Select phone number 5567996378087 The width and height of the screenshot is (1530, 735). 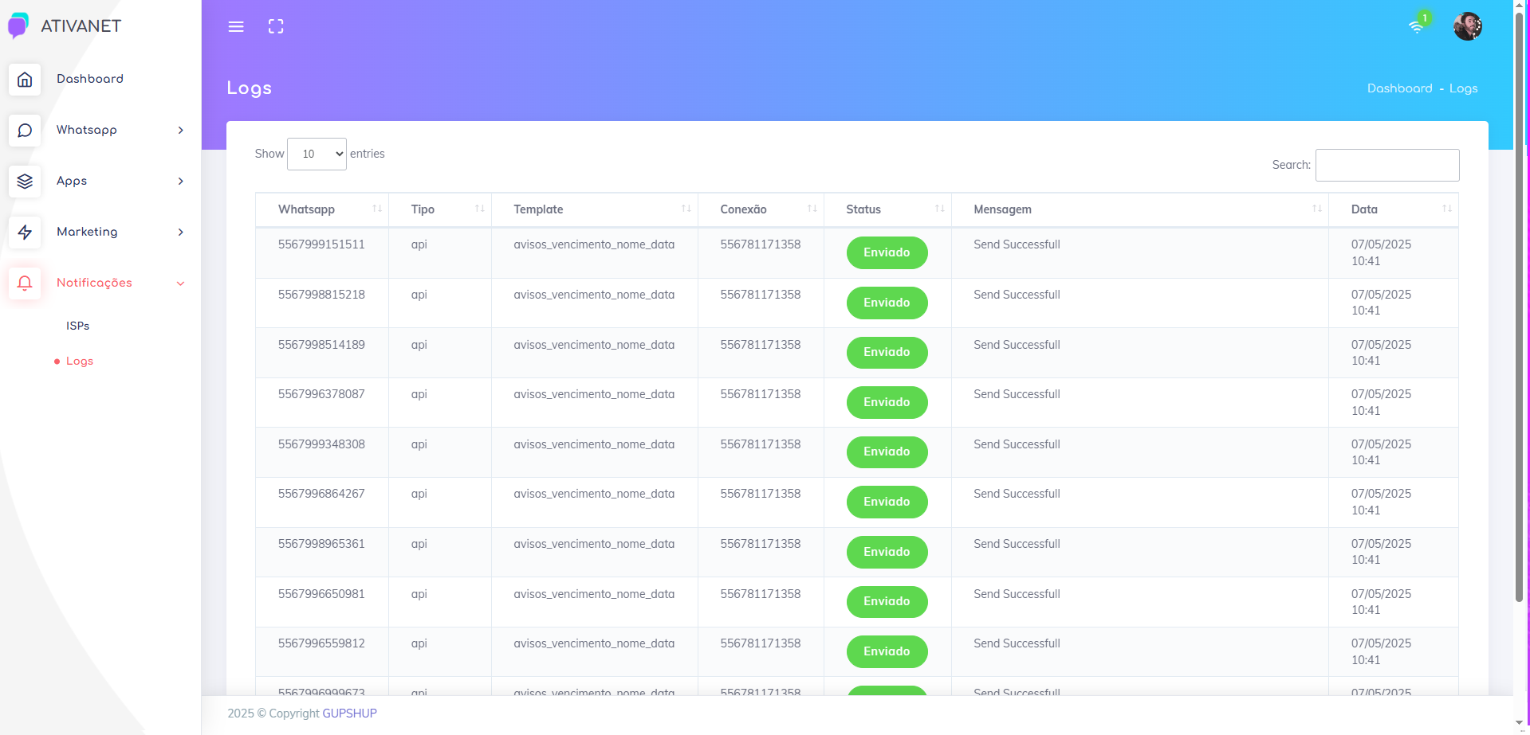tap(321, 394)
